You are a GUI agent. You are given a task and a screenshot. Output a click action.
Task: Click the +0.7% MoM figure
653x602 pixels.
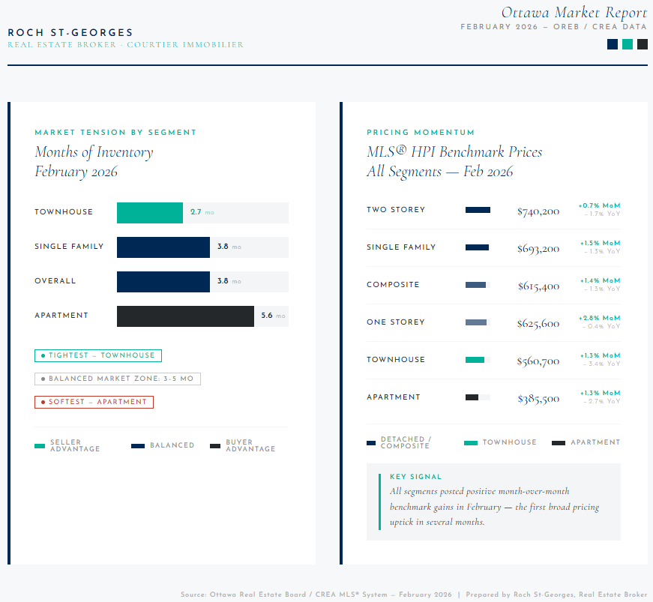[599, 205]
